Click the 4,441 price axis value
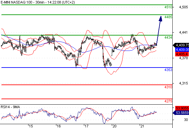189x128 pixels. pos(184,32)
